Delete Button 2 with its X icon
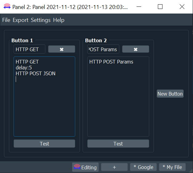The width and height of the screenshot is (193, 173). (135, 49)
